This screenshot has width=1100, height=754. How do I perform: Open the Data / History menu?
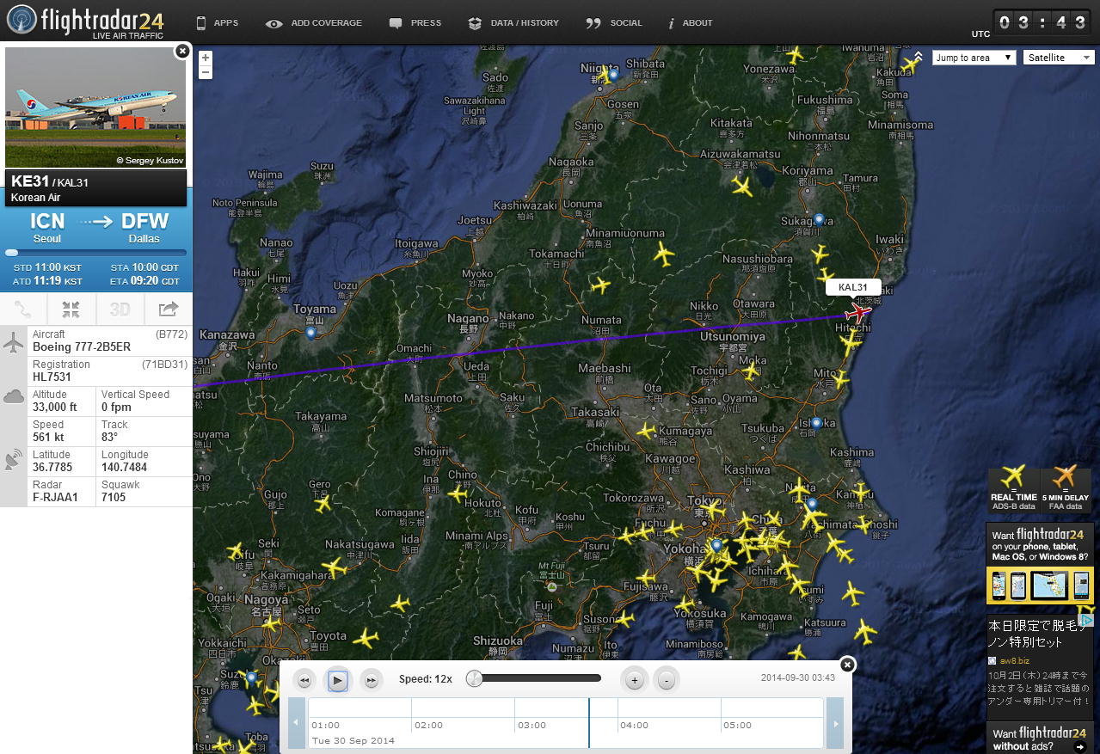click(x=513, y=23)
